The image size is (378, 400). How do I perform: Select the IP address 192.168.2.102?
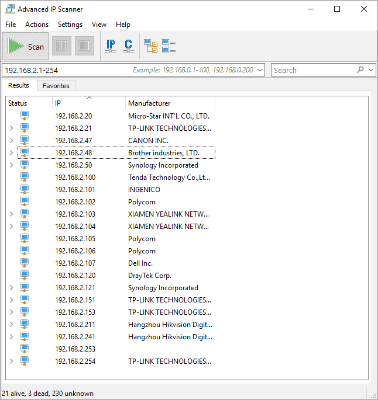[75, 202]
